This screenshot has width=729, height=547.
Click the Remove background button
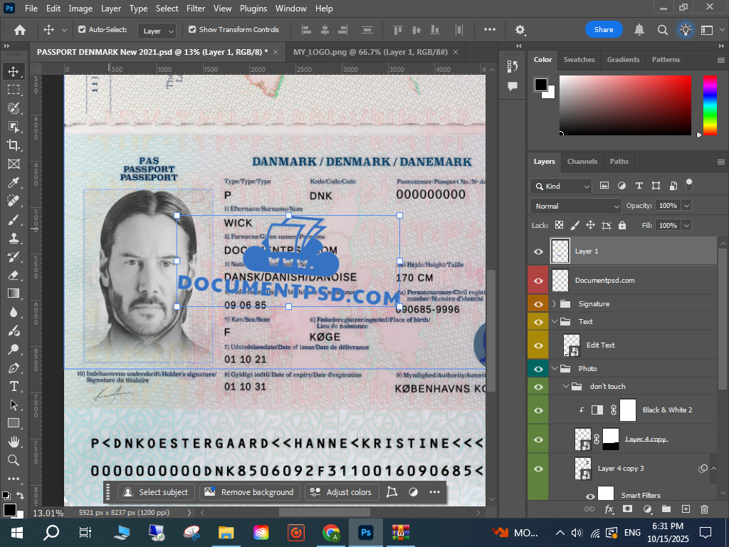tap(249, 492)
